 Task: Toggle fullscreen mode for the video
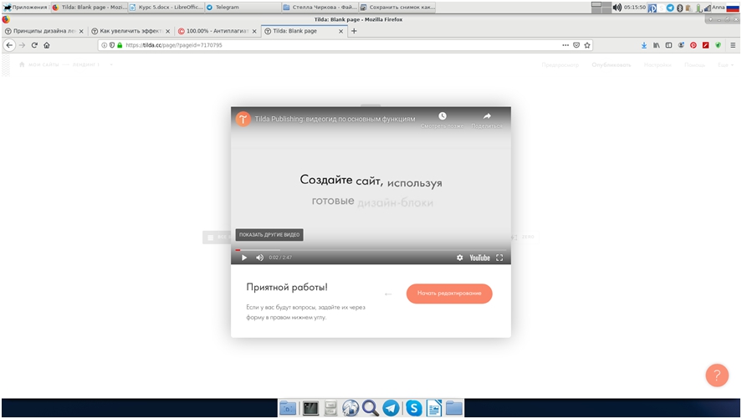(x=499, y=258)
